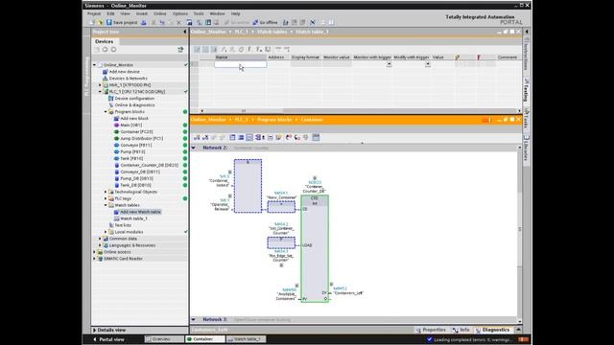The image size is (614, 345).
Task: Open the Monitor with trigger dropdown
Action: click(389, 64)
